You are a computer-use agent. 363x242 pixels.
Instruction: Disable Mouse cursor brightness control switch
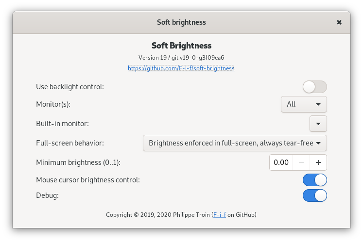coord(314,180)
